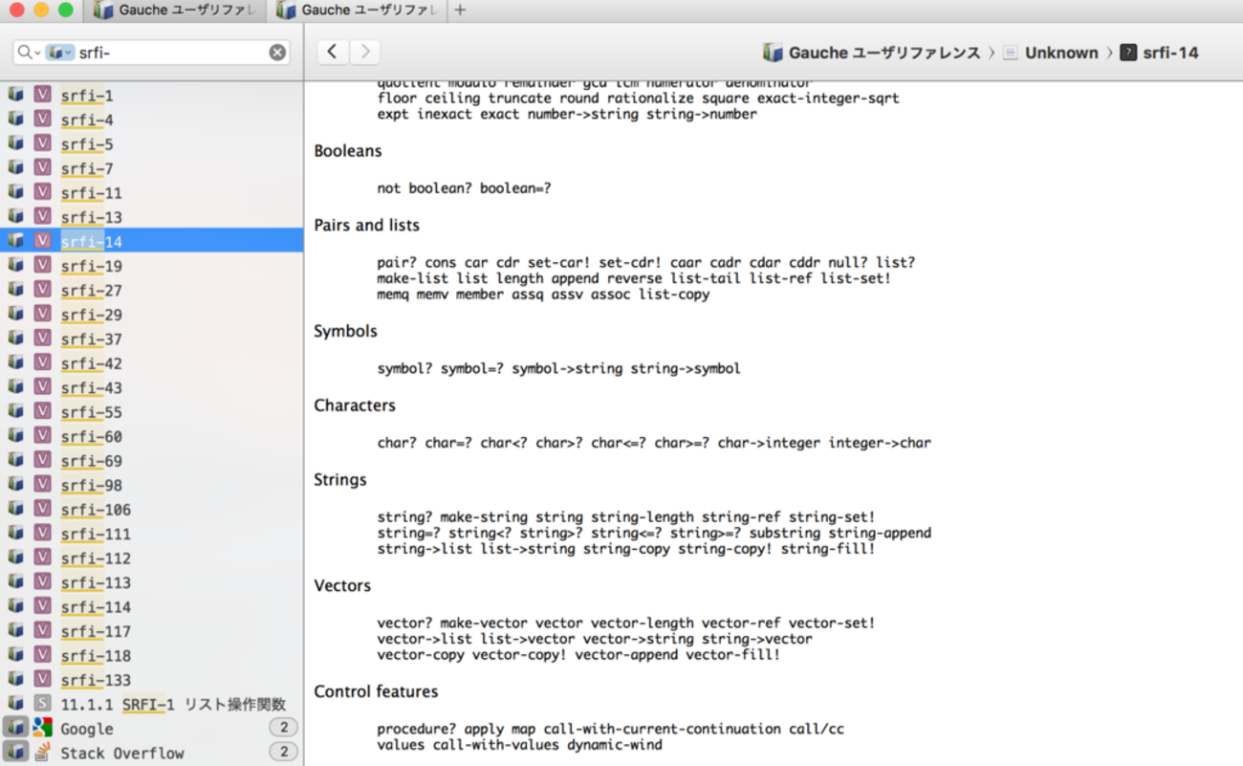Open a new tab with the plus button
Screen dimensions: 1243x766
[460, 10]
